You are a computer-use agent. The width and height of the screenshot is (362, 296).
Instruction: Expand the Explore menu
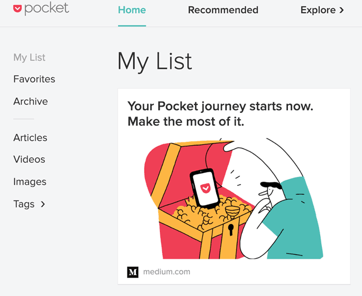(318, 10)
